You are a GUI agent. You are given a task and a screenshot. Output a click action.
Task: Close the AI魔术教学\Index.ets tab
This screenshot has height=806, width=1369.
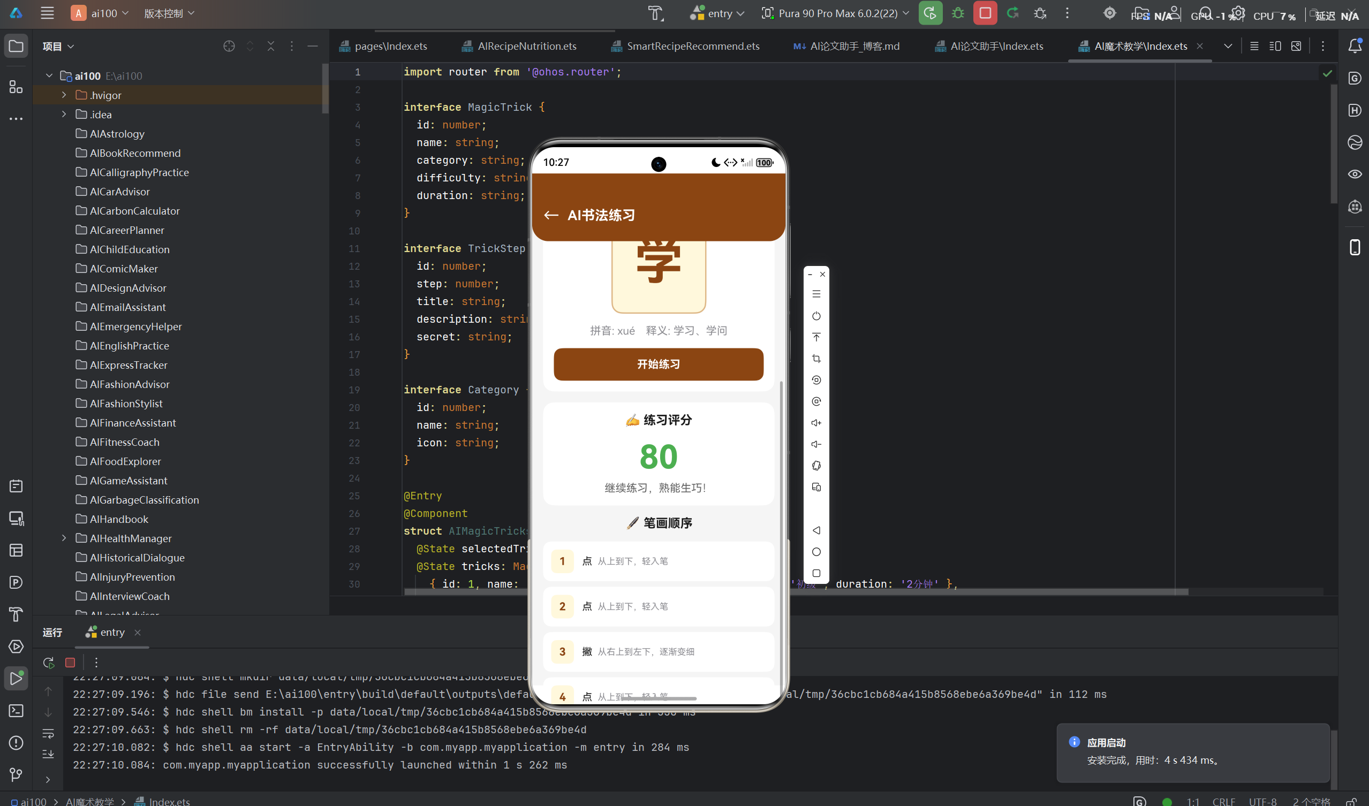click(x=1199, y=46)
